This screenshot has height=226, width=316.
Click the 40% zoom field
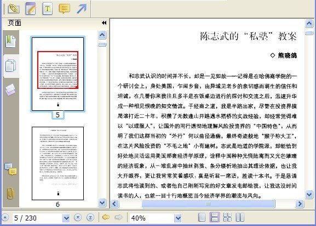(x=152, y=218)
